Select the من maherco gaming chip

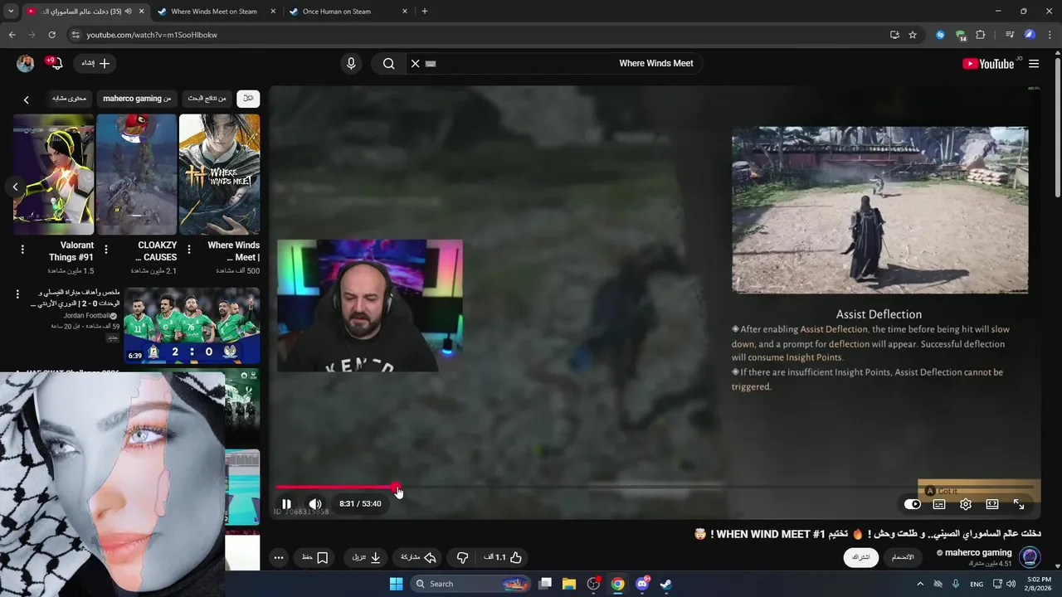point(137,99)
